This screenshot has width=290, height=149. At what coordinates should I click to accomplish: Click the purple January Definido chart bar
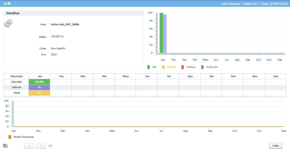tap(165, 34)
